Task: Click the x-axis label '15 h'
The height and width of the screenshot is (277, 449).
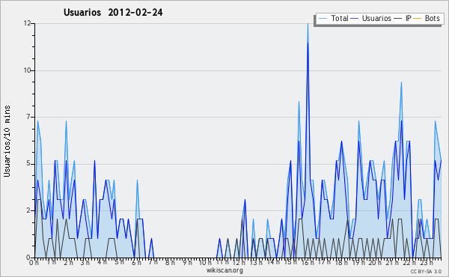Action: [x=290, y=262]
